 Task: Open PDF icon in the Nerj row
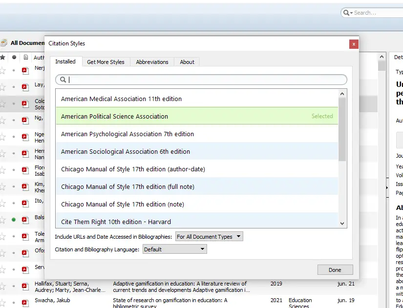pyautogui.click(x=25, y=71)
